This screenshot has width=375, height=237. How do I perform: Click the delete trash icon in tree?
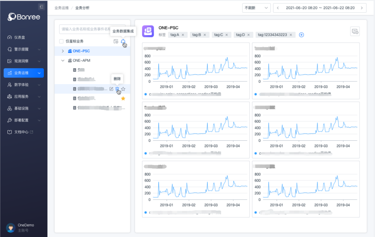tap(117, 89)
